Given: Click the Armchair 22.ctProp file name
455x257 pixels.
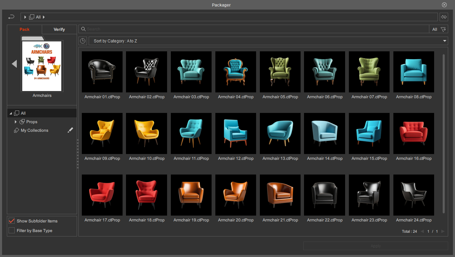Looking at the screenshot, I should point(325,220).
